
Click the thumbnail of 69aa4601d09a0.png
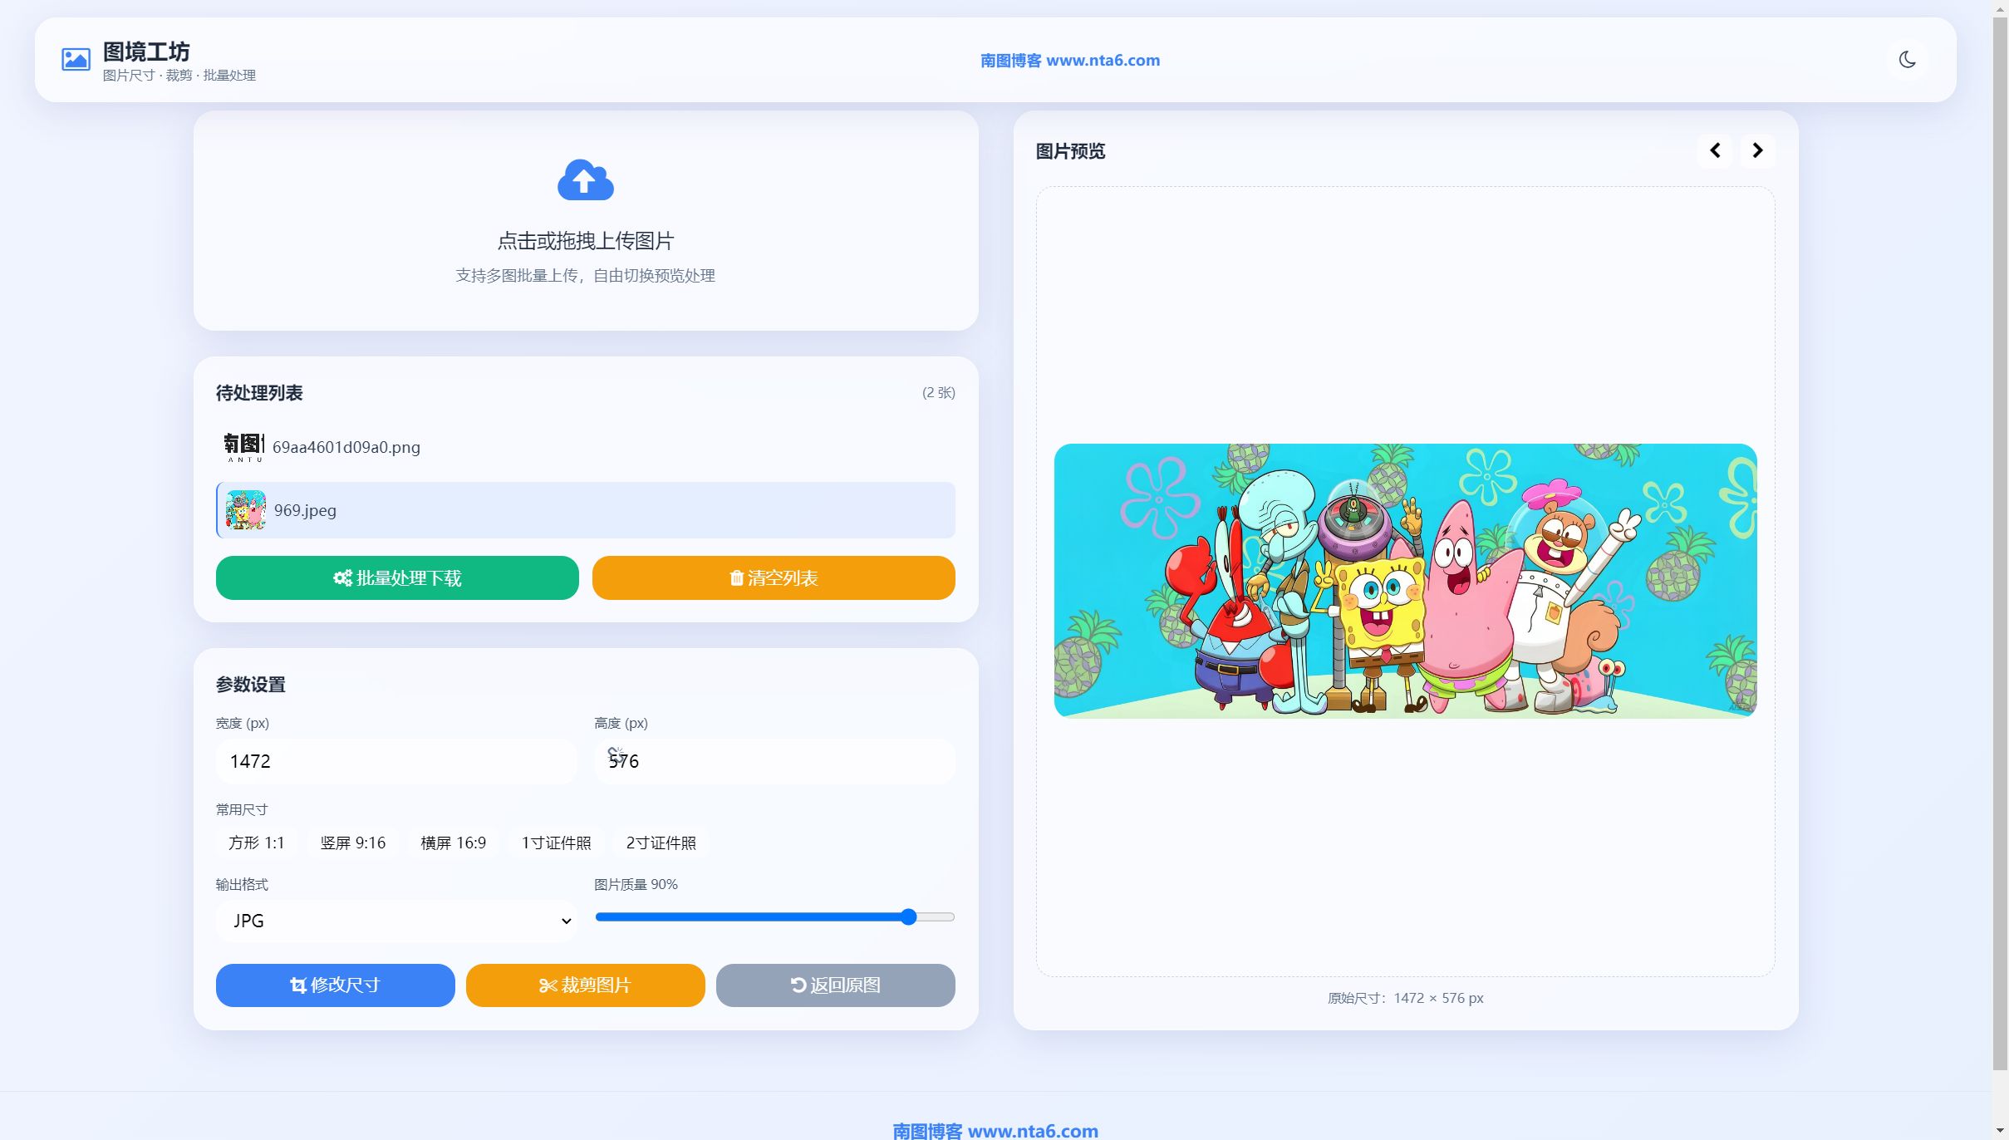243,447
